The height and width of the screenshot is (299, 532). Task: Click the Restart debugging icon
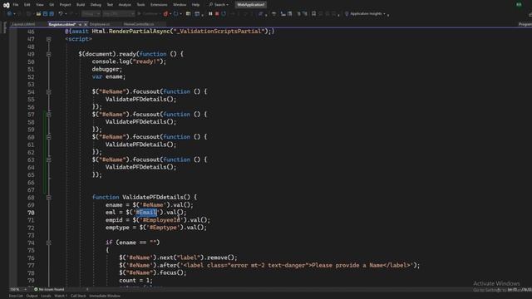pos(224,14)
